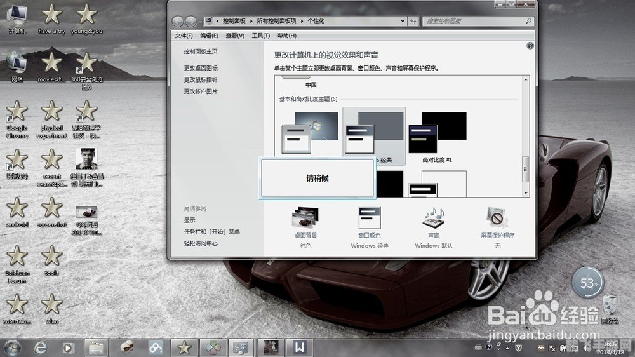The image size is (635, 357).
Task: Click the theme list scrollbar down arrow
Action: [x=525, y=192]
